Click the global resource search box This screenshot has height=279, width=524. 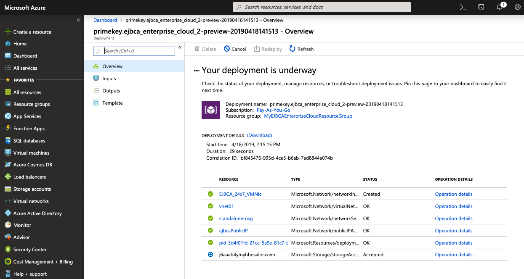tap(322, 7)
